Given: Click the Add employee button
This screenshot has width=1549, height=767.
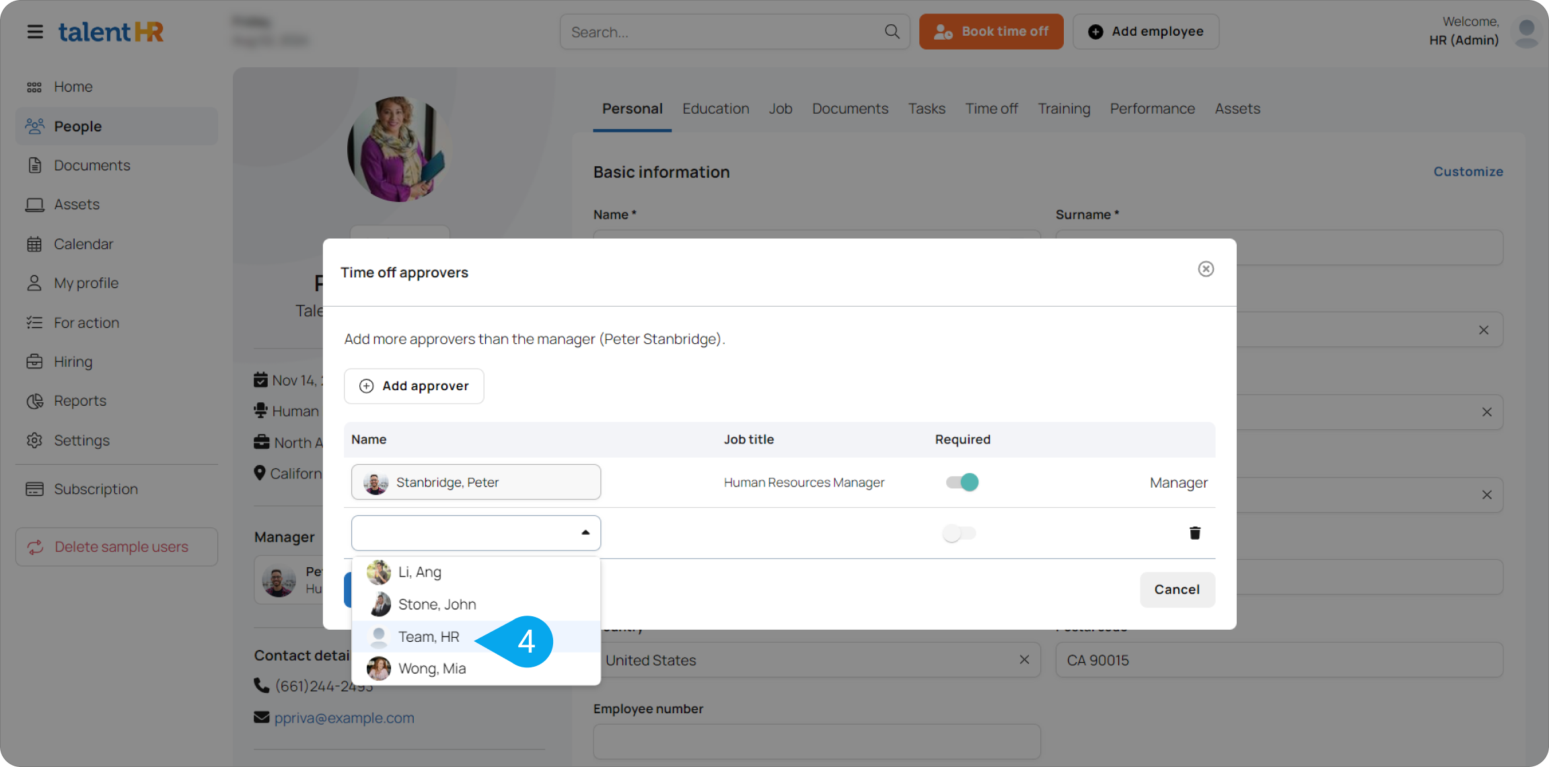Looking at the screenshot, I should coord(1145,32).
